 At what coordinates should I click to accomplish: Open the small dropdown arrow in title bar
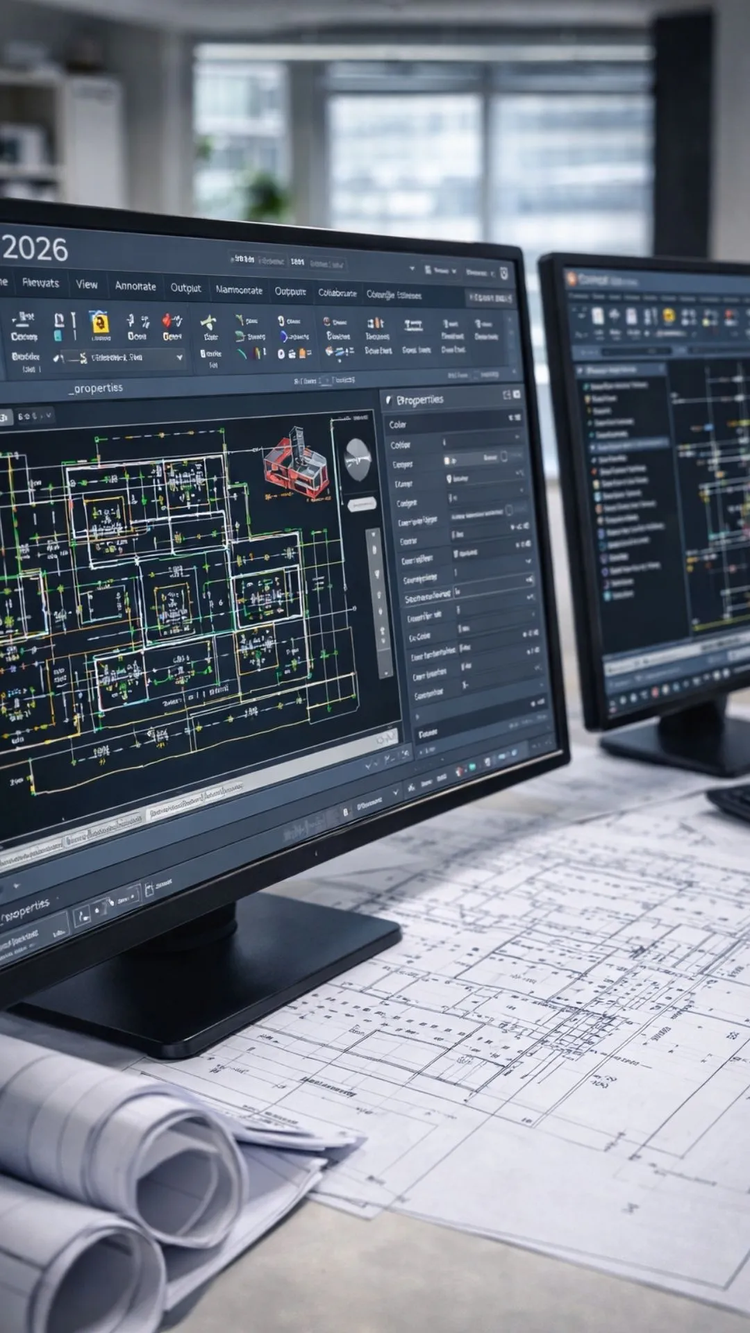click(412, 268)
